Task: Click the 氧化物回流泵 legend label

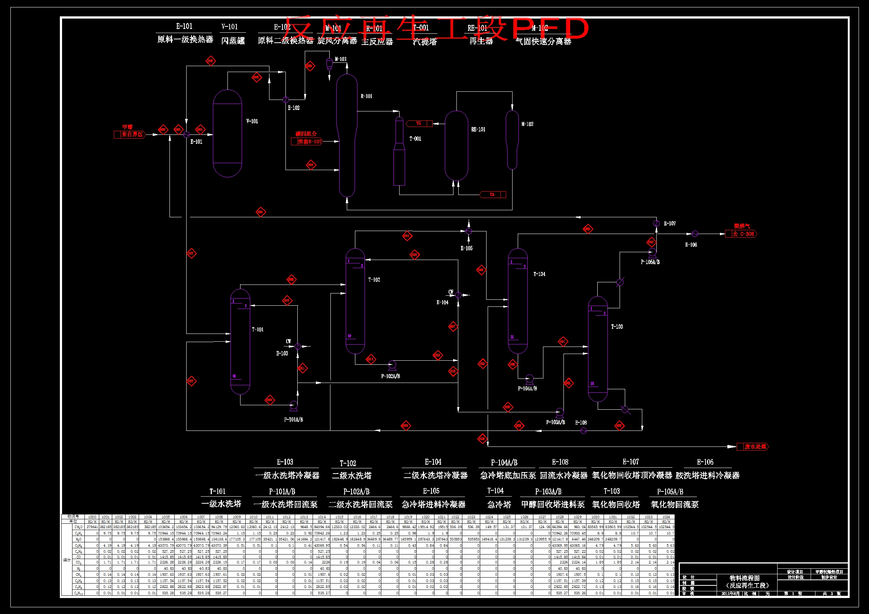Action: point(675,505)
